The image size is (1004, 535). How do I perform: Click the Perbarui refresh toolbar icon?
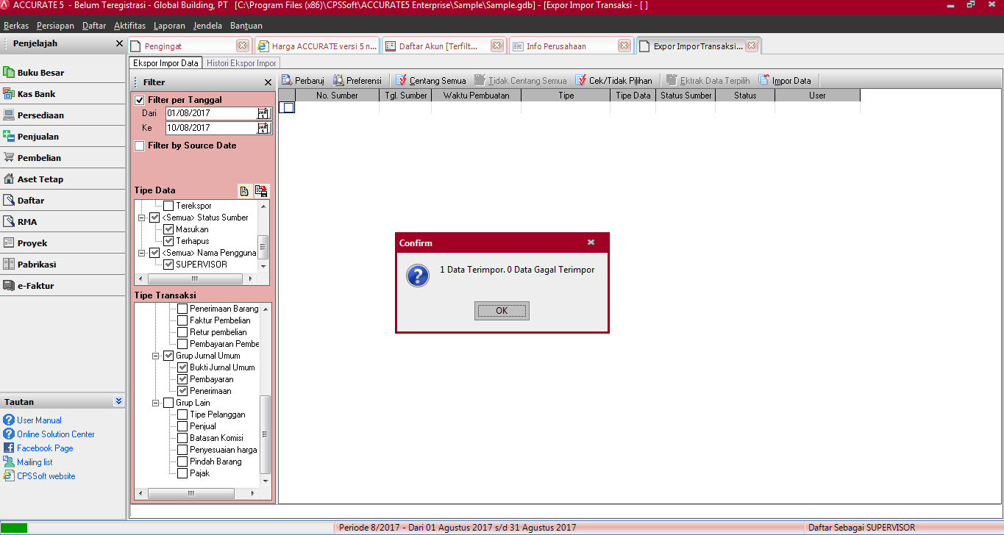[x=288, y=81]
